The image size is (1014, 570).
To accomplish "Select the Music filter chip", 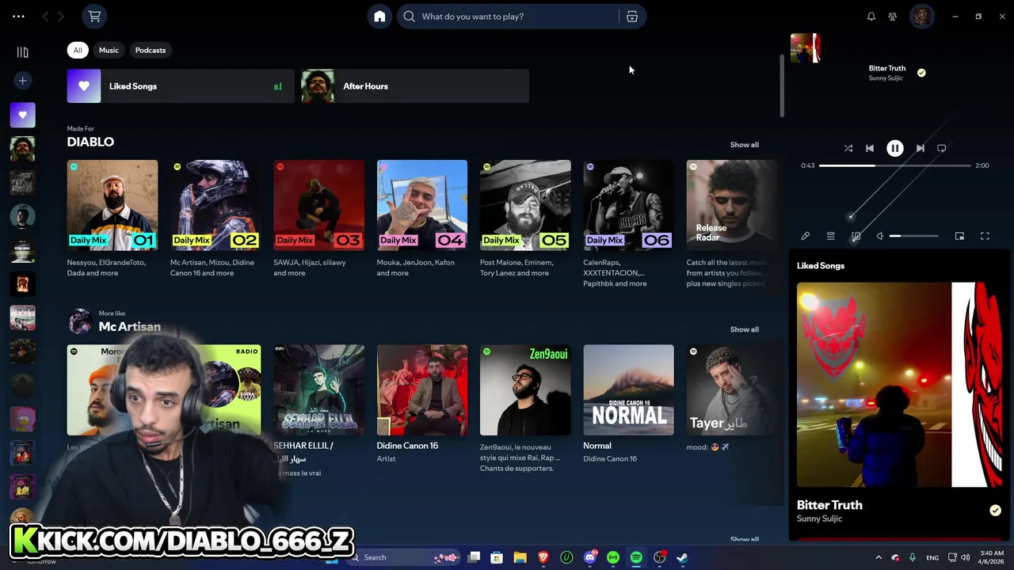I will [x=109, y=50].
